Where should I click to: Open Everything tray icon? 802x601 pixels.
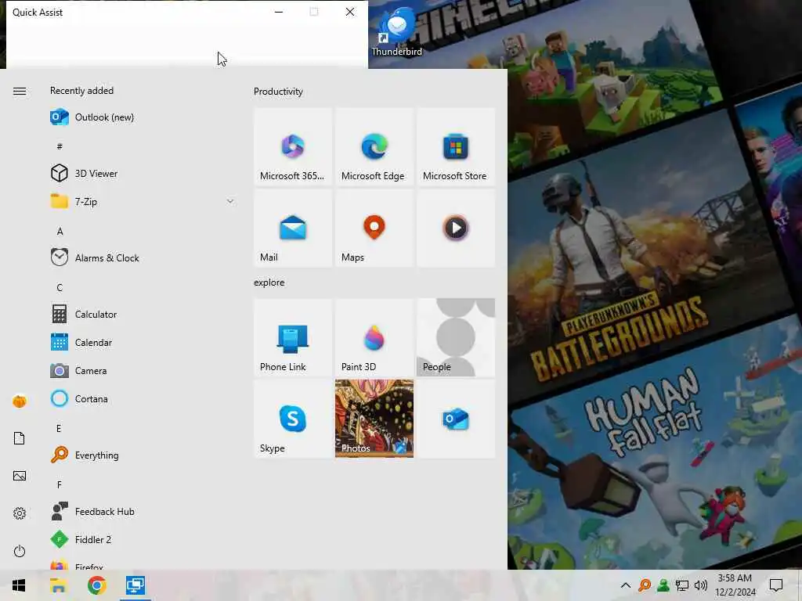[645, 585]
